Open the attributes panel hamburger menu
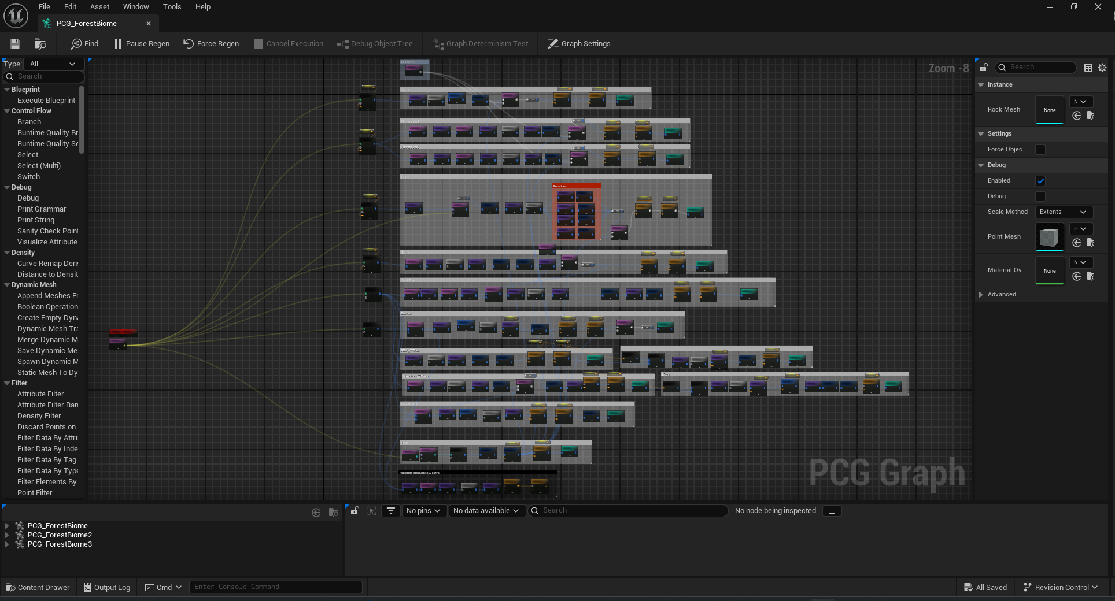Viewport: 1115px width, 601px height. 832,511
